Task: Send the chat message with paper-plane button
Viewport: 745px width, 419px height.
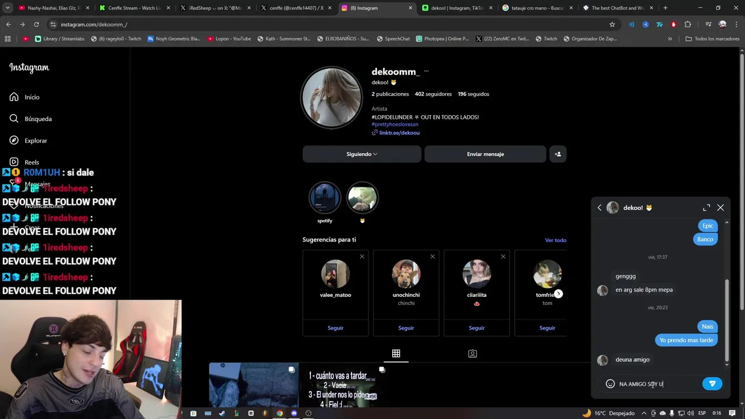Action: pyautogui.click(x=712, y=384)
